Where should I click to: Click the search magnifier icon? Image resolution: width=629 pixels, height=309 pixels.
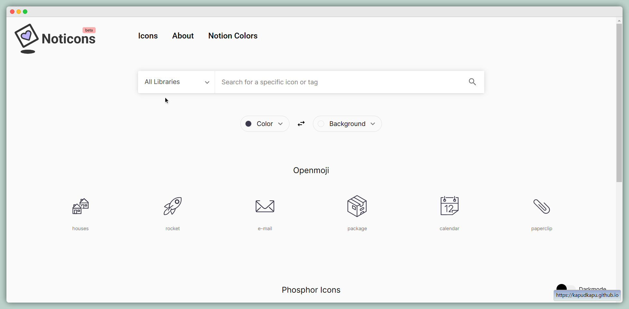coord(472,82)
